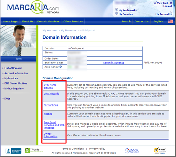Screen dimensions: 176x157
Task: Open the Other Services menu
Action: coord(73,21)
